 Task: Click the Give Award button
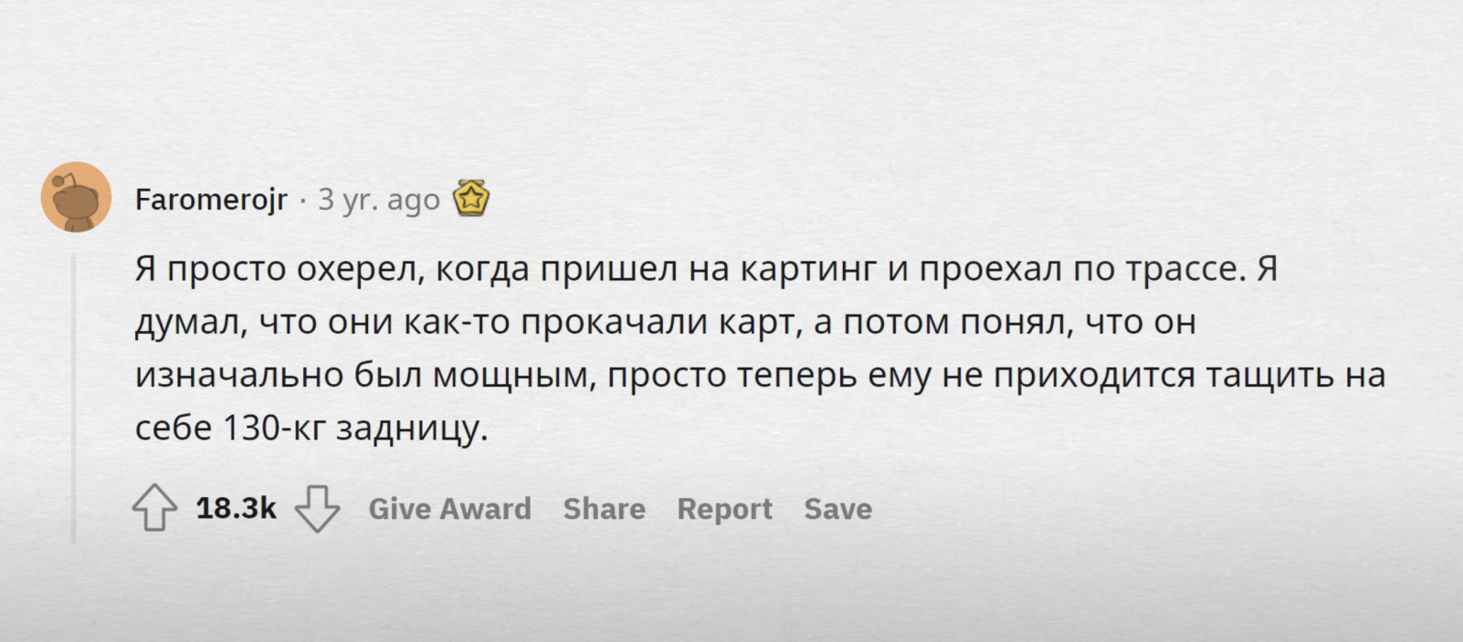[x=449, y=508]
